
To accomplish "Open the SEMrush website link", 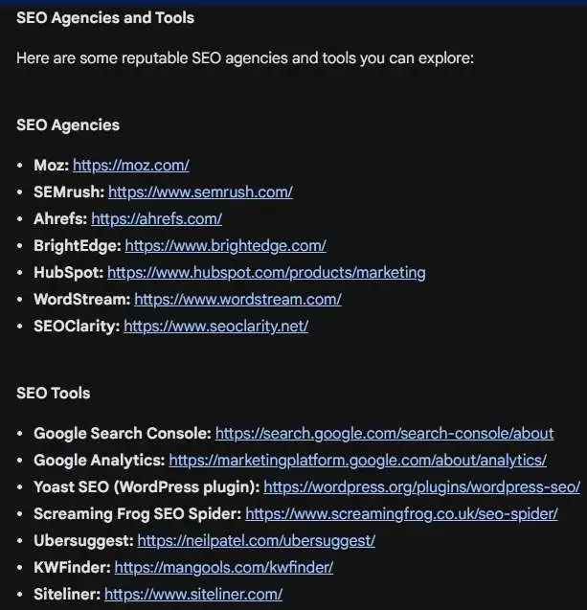I will (200, 192).
